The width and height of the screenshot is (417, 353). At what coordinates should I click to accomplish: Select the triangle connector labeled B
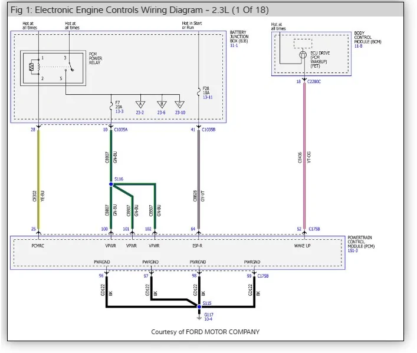162,104
